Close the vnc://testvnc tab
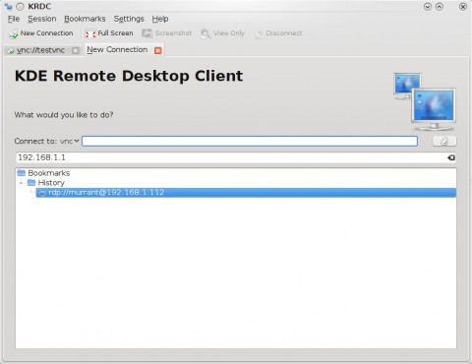 pos(76,50)
